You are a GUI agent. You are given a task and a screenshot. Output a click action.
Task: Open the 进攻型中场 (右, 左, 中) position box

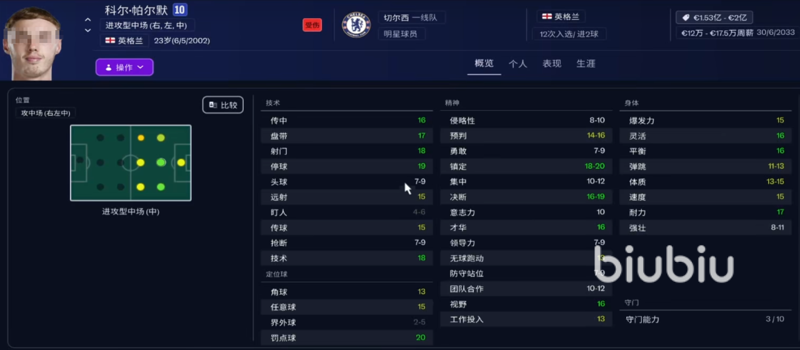pos(147,26)
